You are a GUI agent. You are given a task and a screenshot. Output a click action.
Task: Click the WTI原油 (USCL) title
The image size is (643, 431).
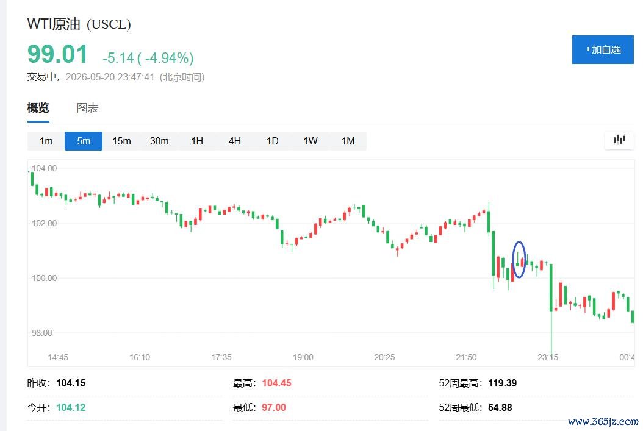coord(79,24)
